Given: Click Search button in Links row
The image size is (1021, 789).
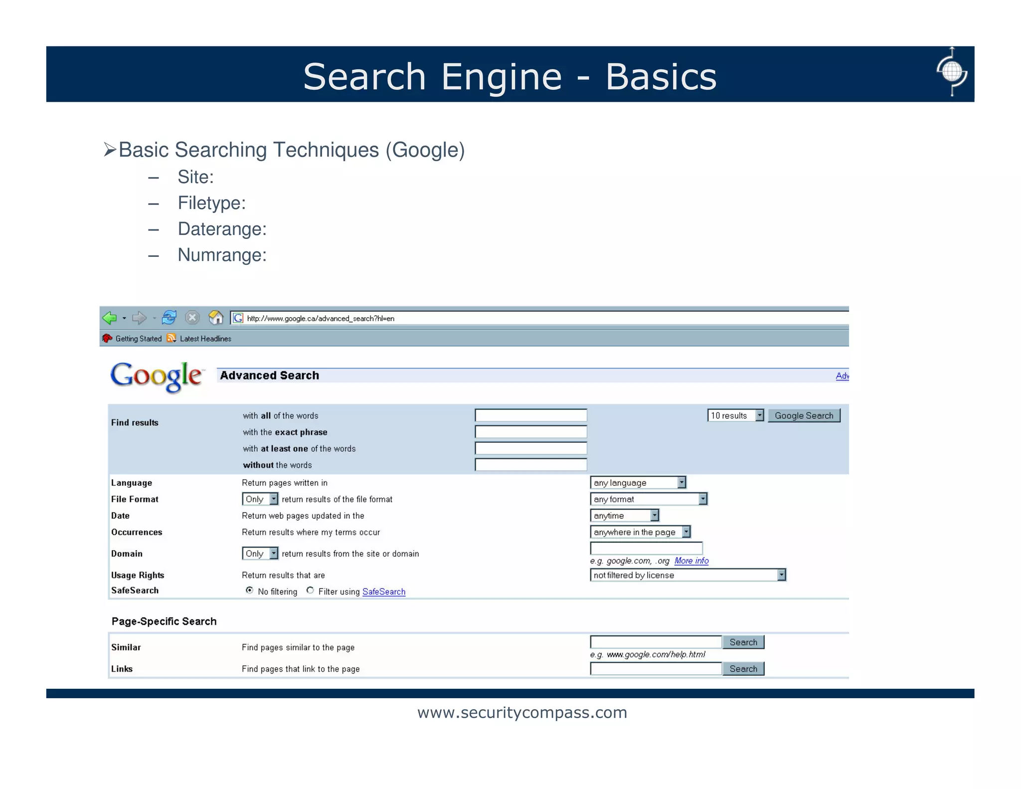Looking at the screenshot, I should [743, 669].
